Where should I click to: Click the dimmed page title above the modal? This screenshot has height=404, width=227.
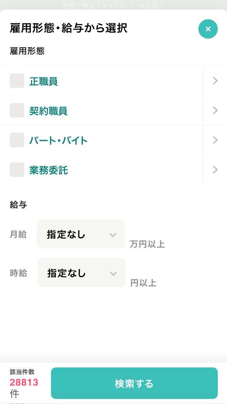(113, 5)
